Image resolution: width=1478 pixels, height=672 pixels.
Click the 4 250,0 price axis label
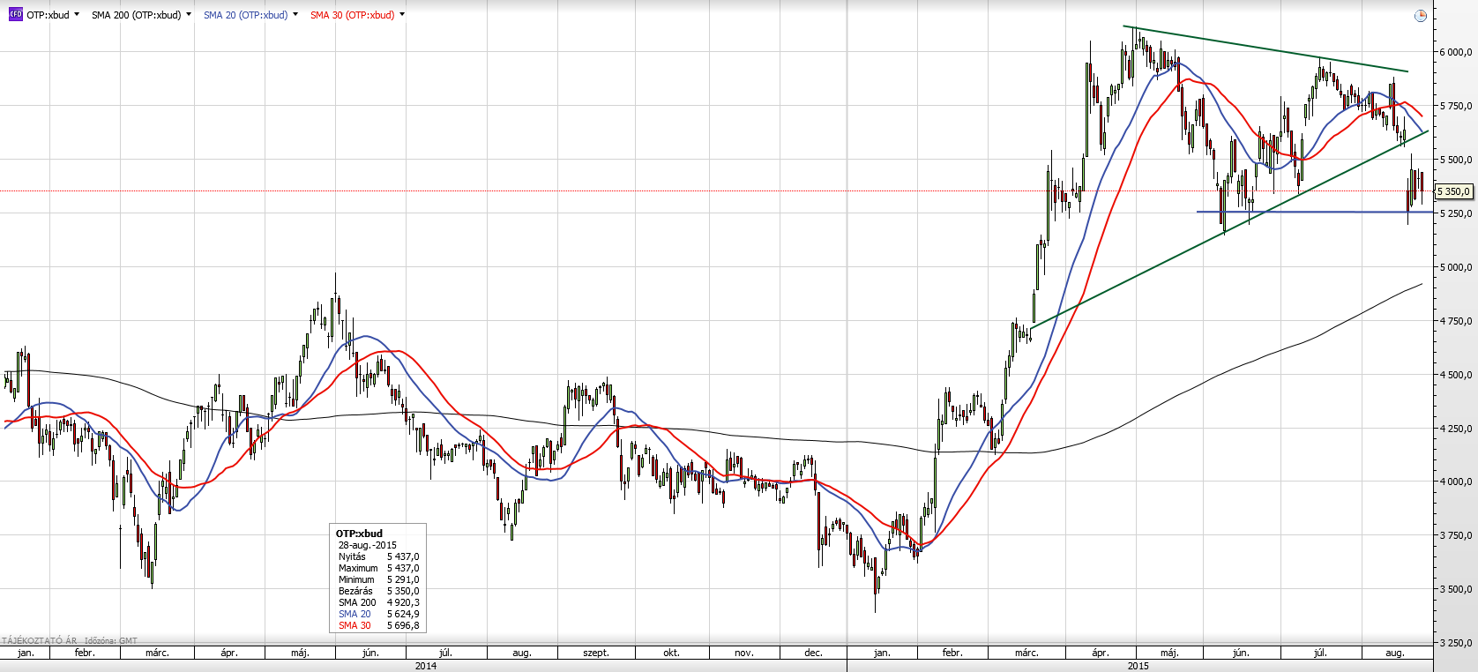coord(1456,429)
